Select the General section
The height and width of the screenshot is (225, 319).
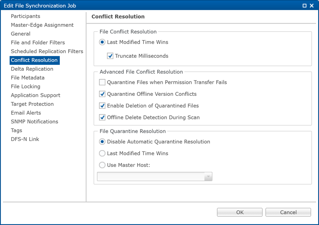pyautogui.click(x=20, y=34)
